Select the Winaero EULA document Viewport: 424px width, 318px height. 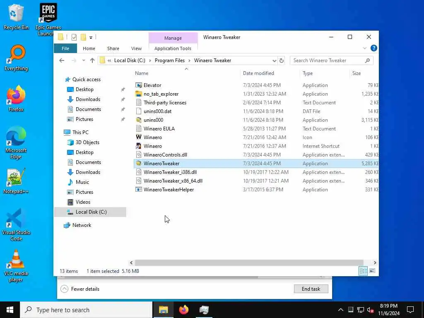256,128
